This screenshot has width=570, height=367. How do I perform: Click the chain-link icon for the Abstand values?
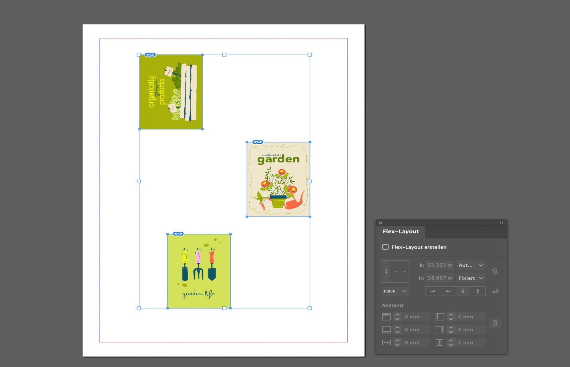click(495, 323)
